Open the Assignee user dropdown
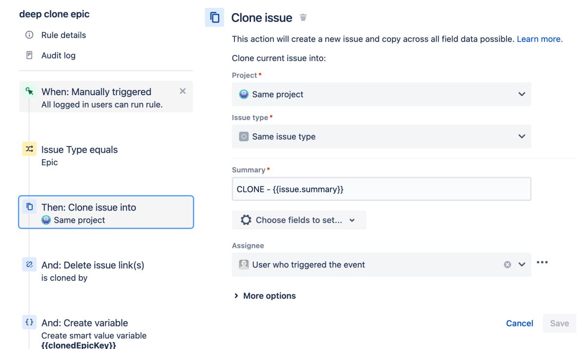Viewport: 586px width, 349px height. click(522, 265)
